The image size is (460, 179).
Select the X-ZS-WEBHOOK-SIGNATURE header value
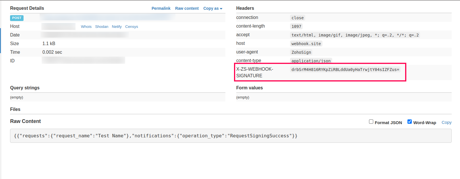pos(345,70)
